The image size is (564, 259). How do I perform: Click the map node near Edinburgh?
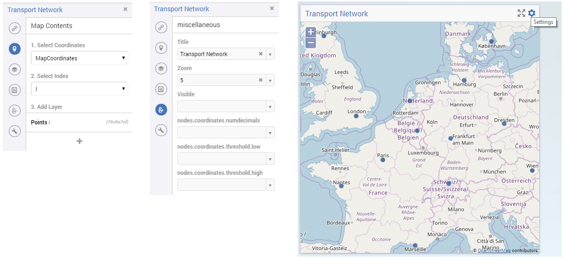323,36
